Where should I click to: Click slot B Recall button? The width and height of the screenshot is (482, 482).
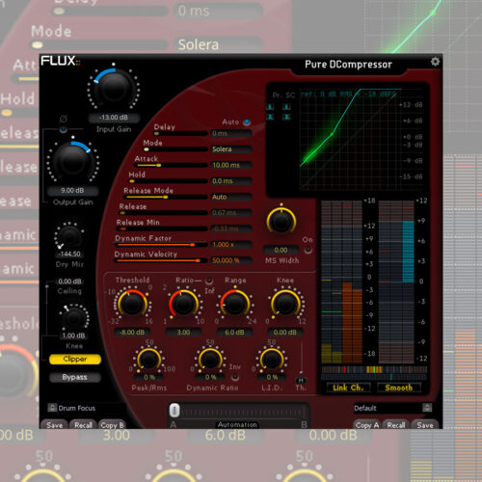click(396, 425)
